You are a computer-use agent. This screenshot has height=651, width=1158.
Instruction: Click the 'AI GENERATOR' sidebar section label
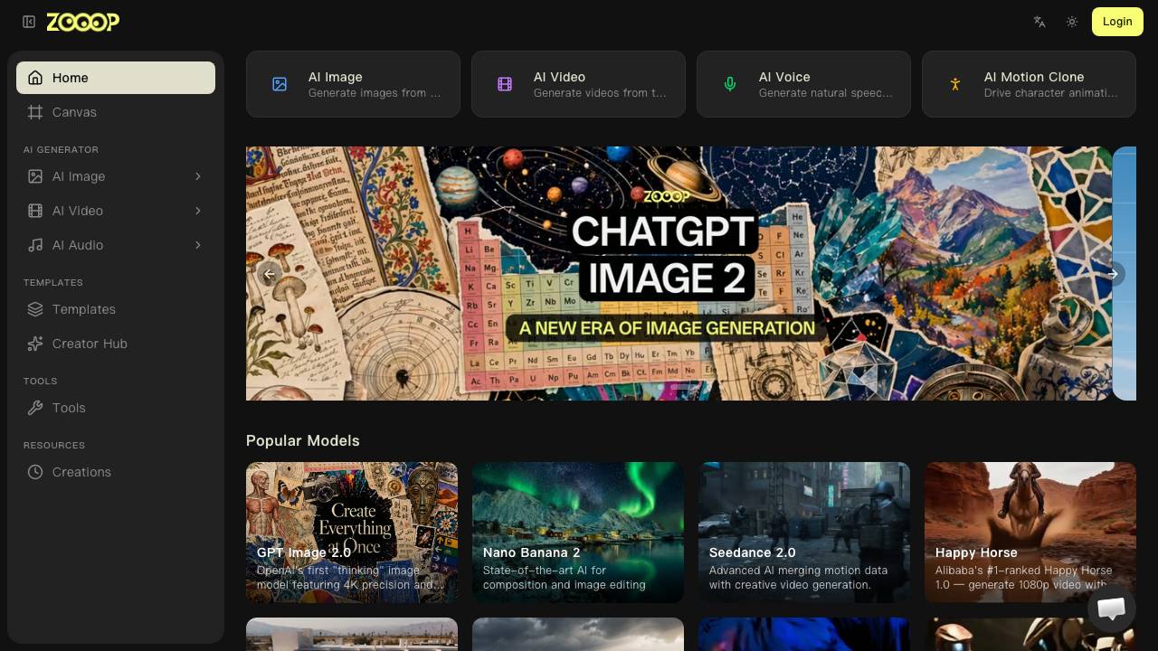tap(61, 149)
